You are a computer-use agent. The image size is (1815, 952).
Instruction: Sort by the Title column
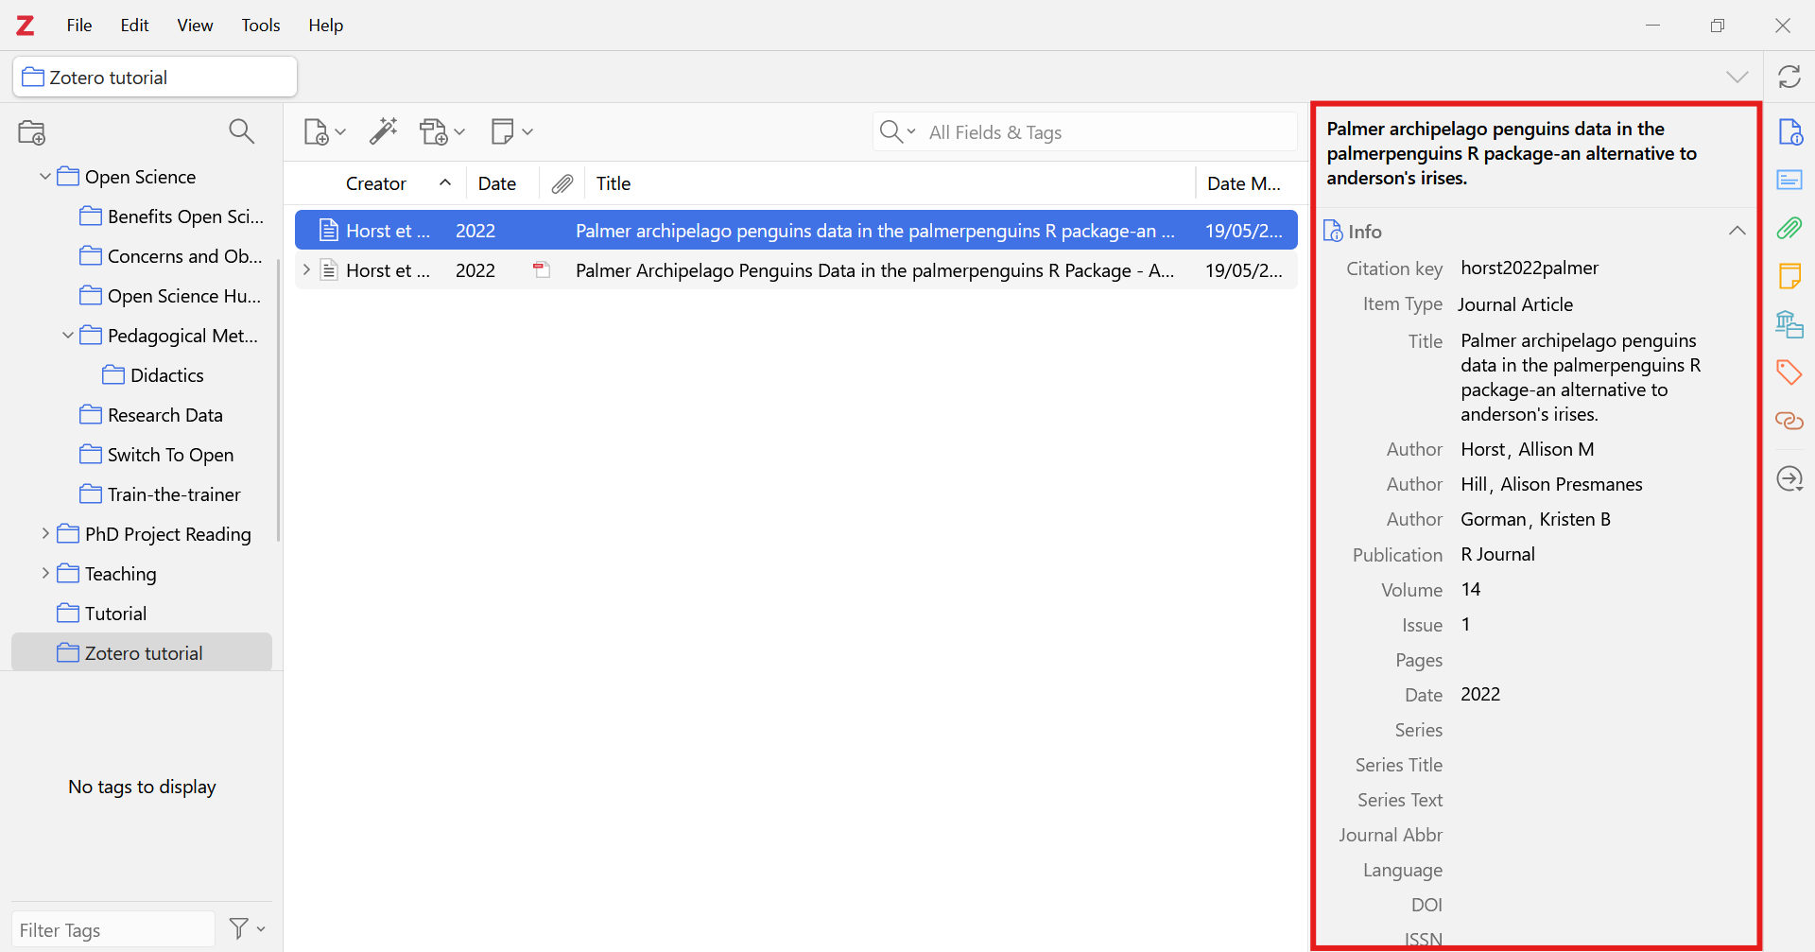pyautogui.click(x=889, y=183)
